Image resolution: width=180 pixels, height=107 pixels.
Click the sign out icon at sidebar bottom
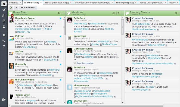(x=4, y=100)
